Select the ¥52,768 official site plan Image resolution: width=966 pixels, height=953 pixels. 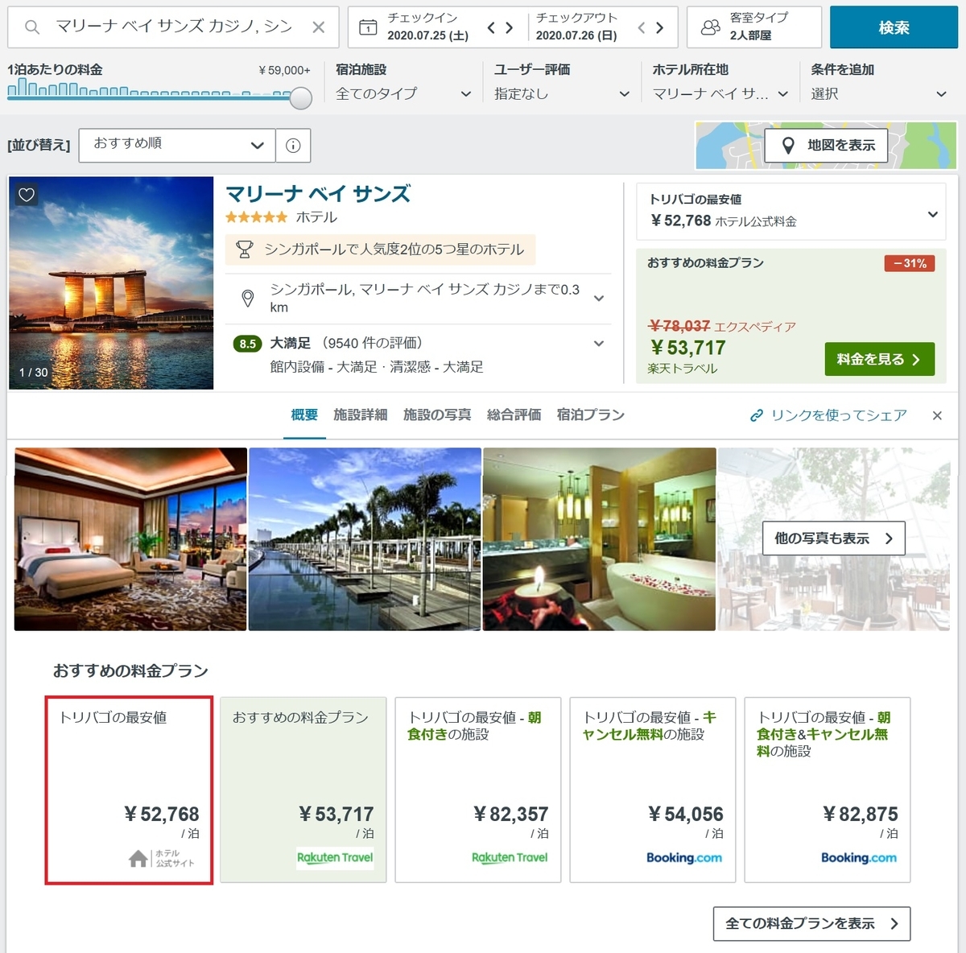point(129,790)
